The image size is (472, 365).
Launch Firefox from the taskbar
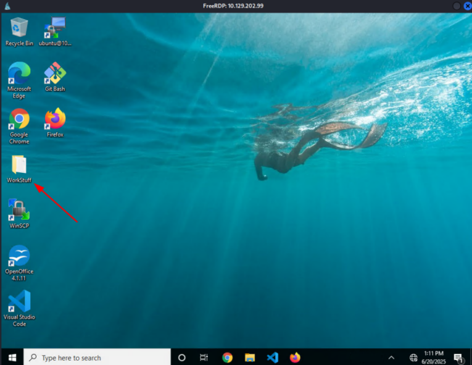tap(295, 358)
